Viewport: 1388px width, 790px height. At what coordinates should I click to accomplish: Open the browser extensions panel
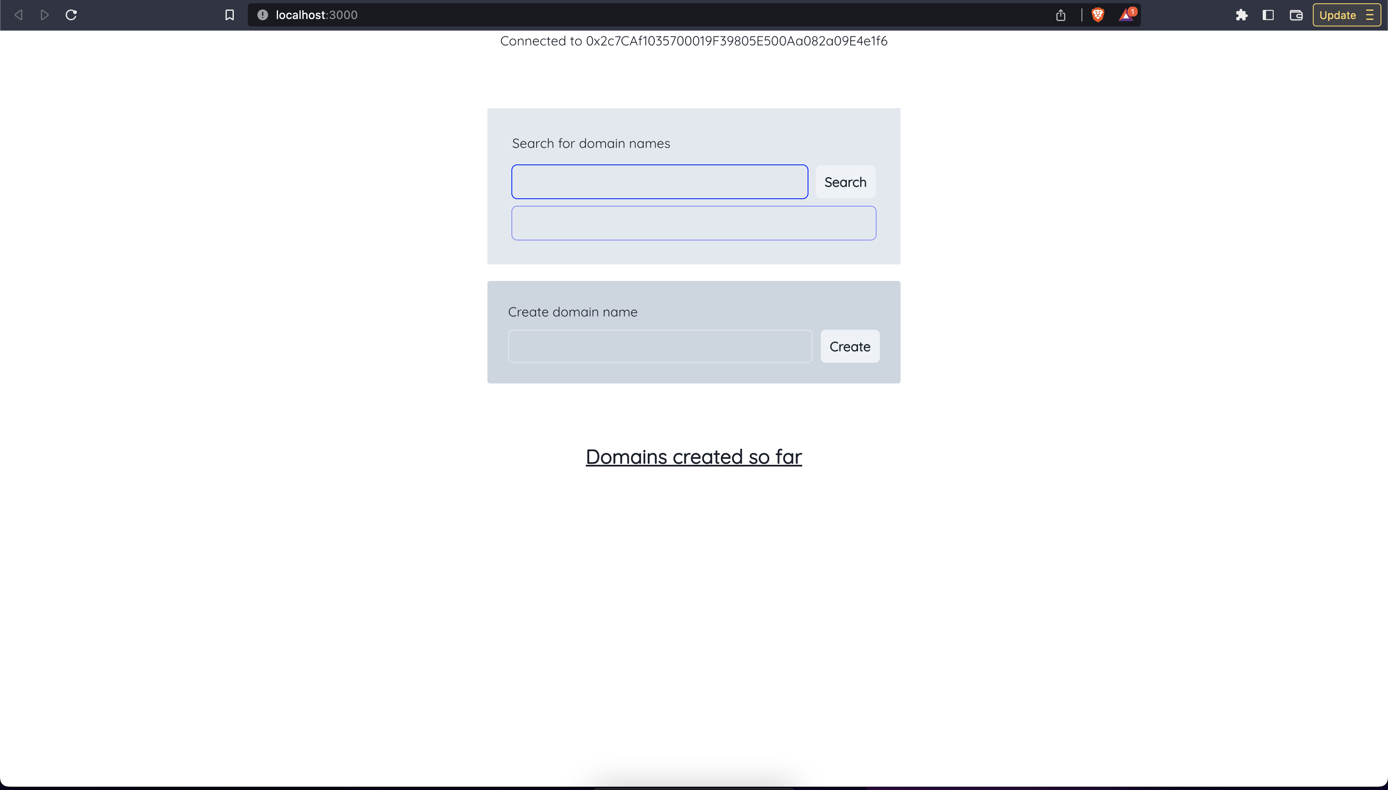click(x=1241, y=14)
